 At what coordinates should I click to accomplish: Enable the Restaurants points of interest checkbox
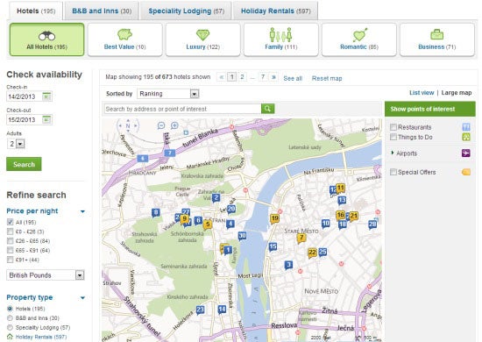tap(393, 126)
